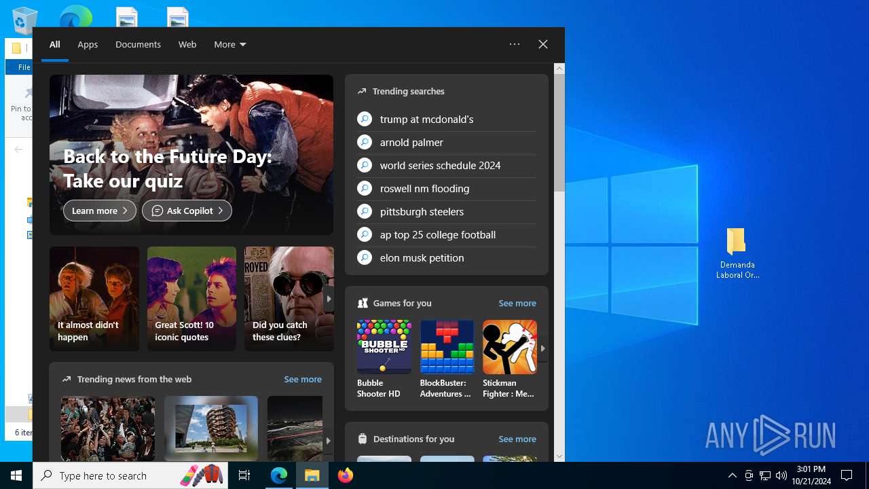Click search icon beside roswell nm flooding

click(x=365, y=188)
